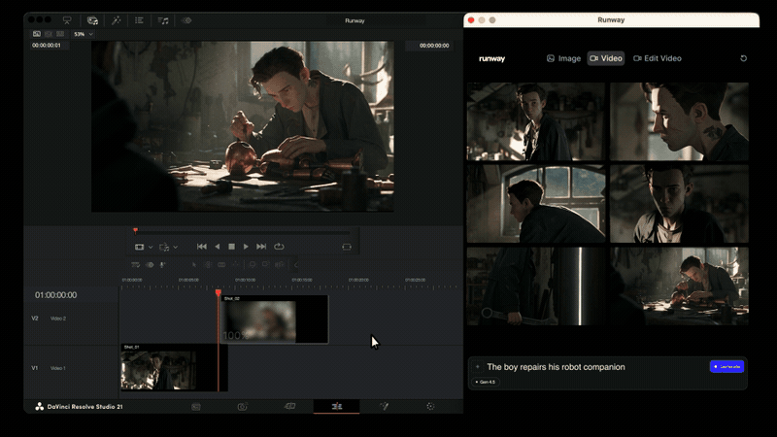Click the insert clip icon in timeline toolbar
The height and width of the screenshot is (437, 777).
click(x=253, y=265)
